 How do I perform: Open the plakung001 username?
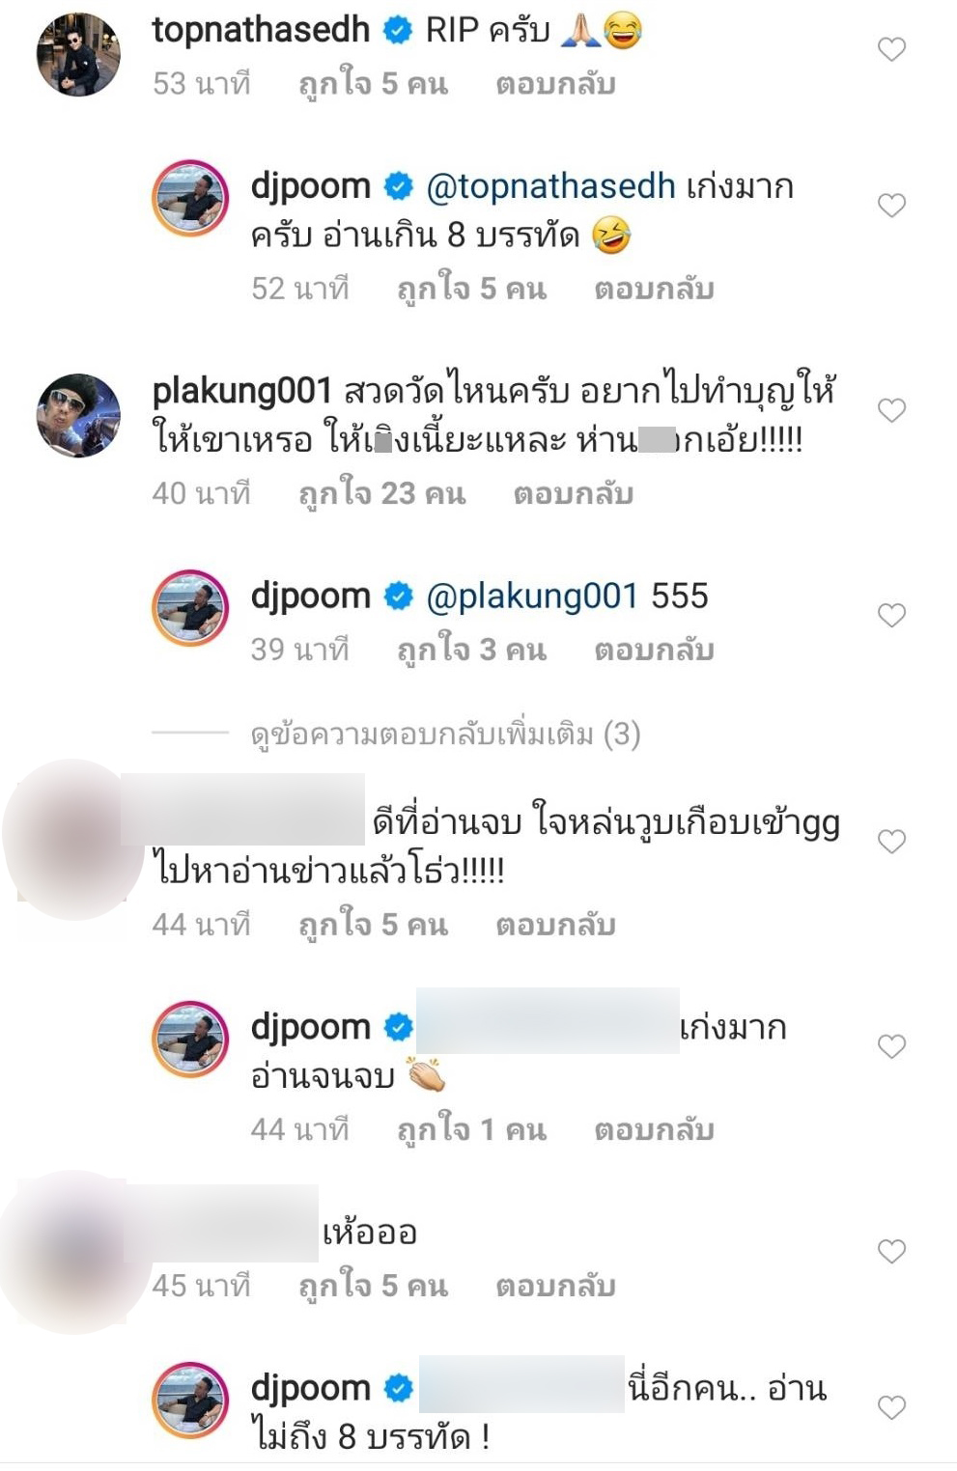coord(242,391)
